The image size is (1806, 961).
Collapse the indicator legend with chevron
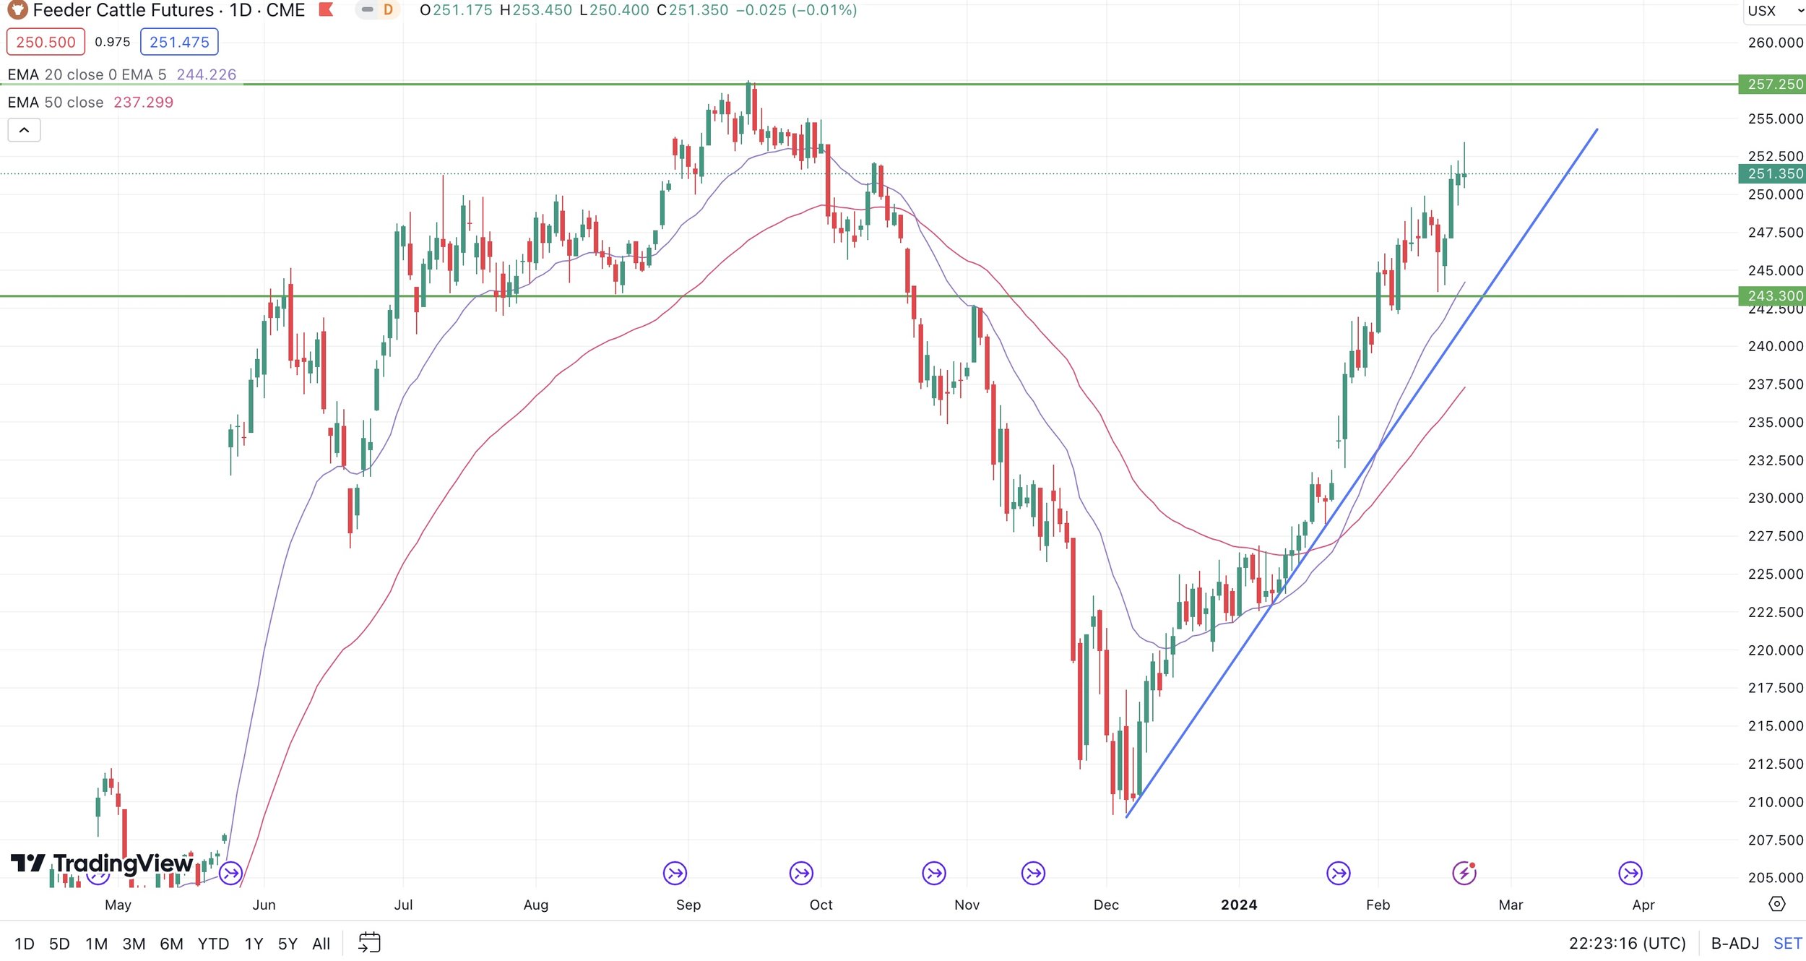24,130
